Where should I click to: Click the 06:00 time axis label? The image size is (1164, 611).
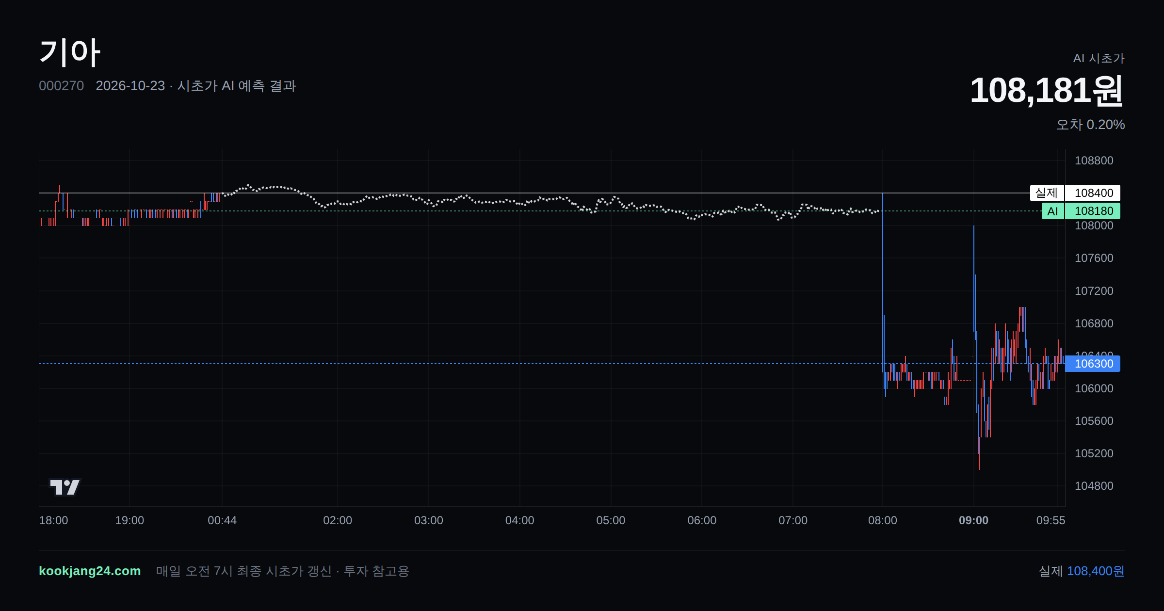(x=702, y=520)
